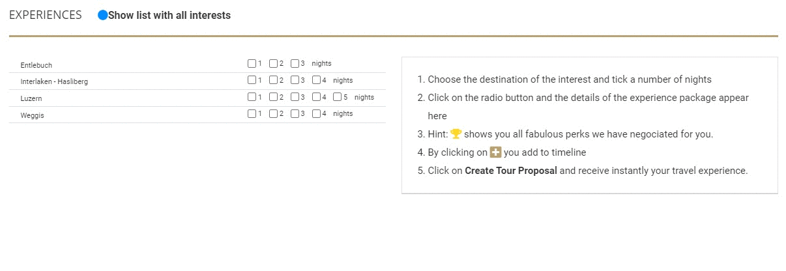Click the EXPERIENCES section heading
This screenshot has width=786, height=271.
point(46,15)
